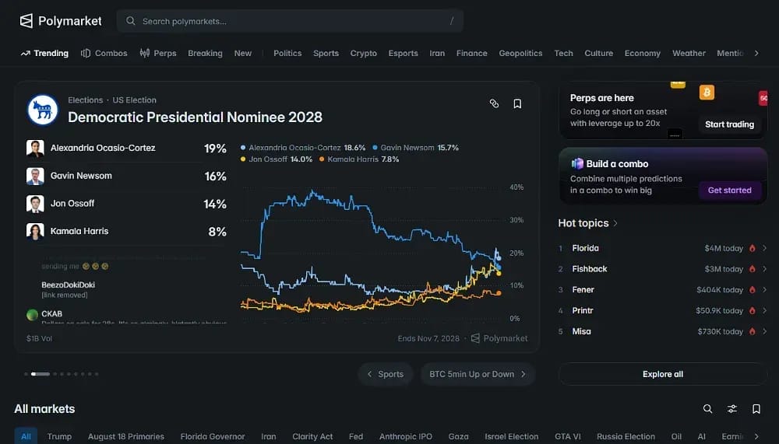Image resolution: width=779 pixels, height=444 pixels.
Task: Click the active carousel pagination indicator
Action: tap(41, 374)
